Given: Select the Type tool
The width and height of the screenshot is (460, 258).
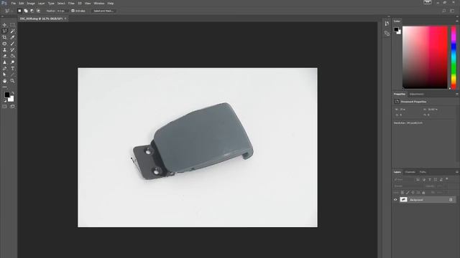Looking at the screenshot, I should (12, 69).
